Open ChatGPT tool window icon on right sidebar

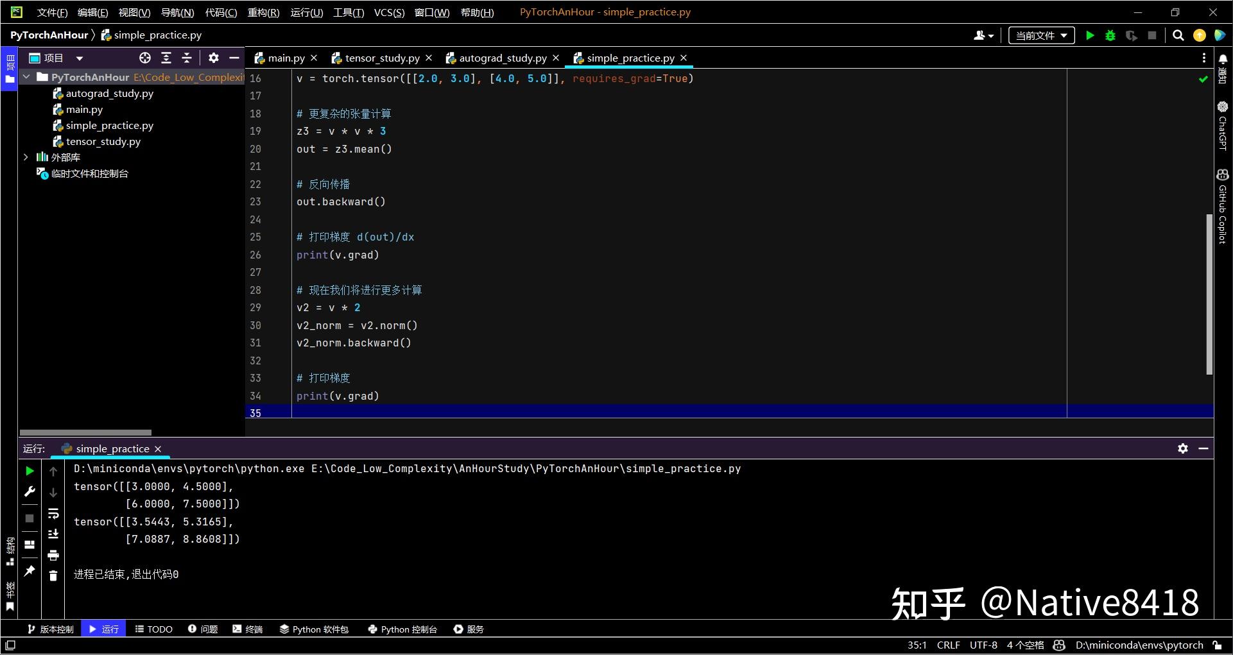[1222, 128]
